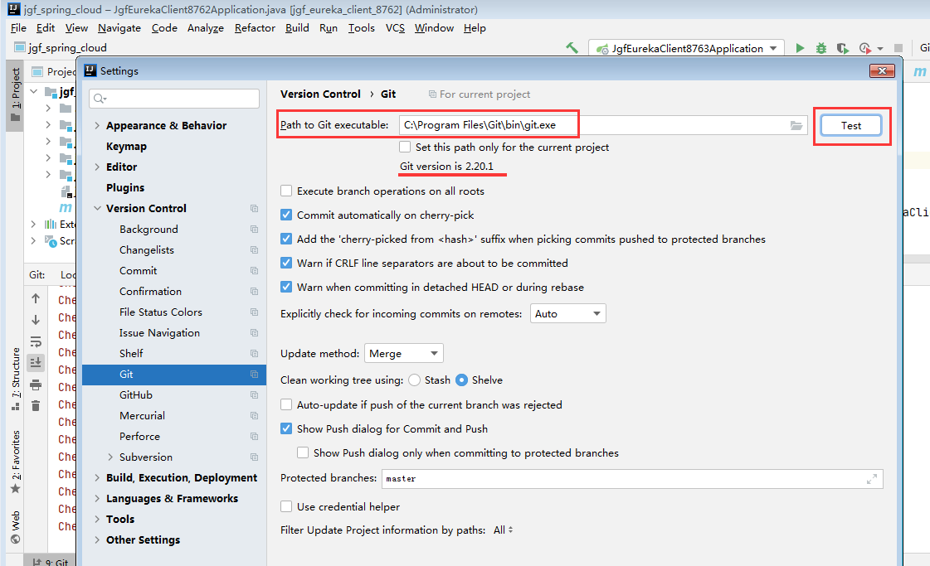Image resolution: width=930 pixels, height=566 pixels.
Task: Enable Auto-update if push was rejected
Action: pos(286,404)
